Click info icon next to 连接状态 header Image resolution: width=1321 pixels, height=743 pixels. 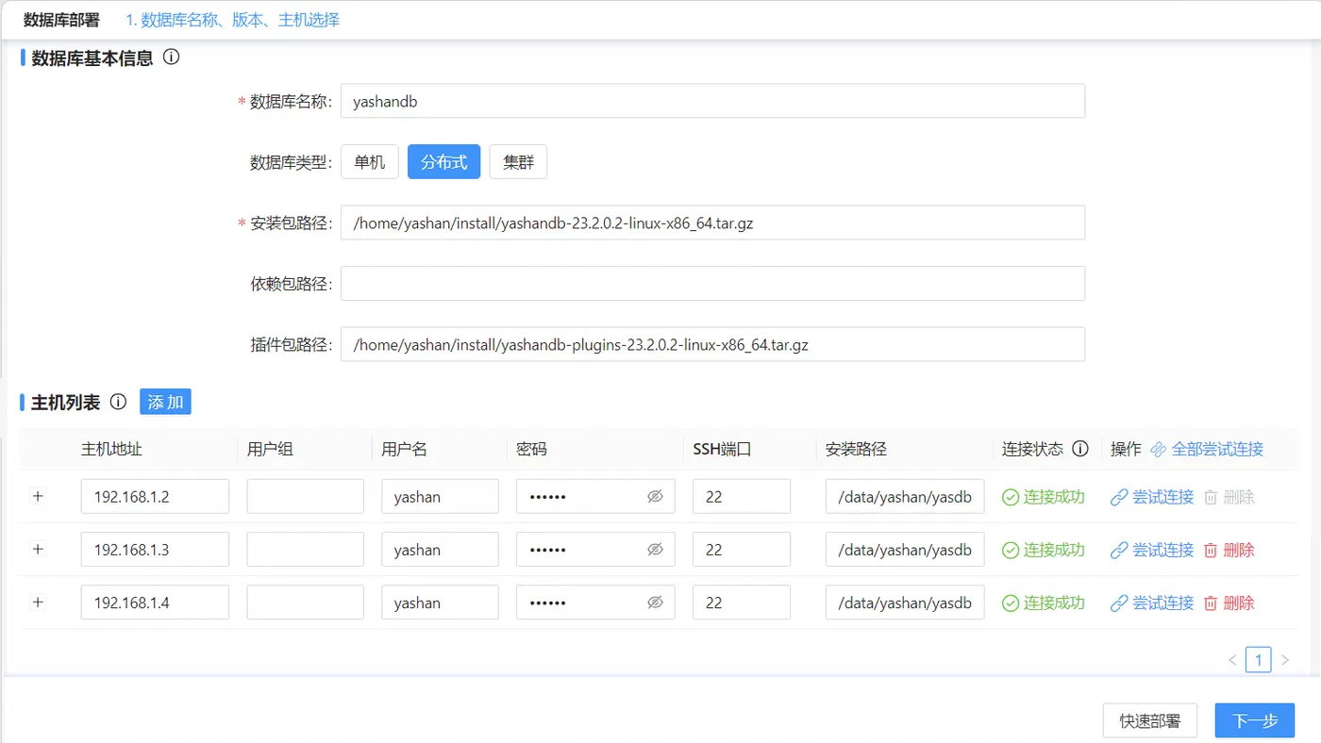(x=1081, y=449)
